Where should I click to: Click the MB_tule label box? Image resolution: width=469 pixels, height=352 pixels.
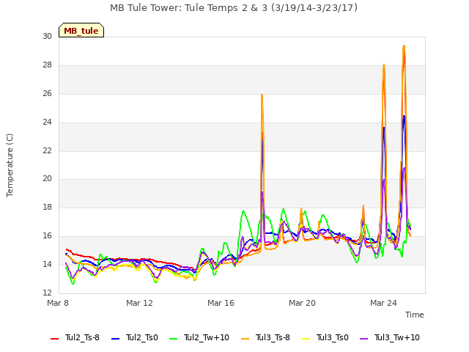pyautogui.click(x=81, y=30)
